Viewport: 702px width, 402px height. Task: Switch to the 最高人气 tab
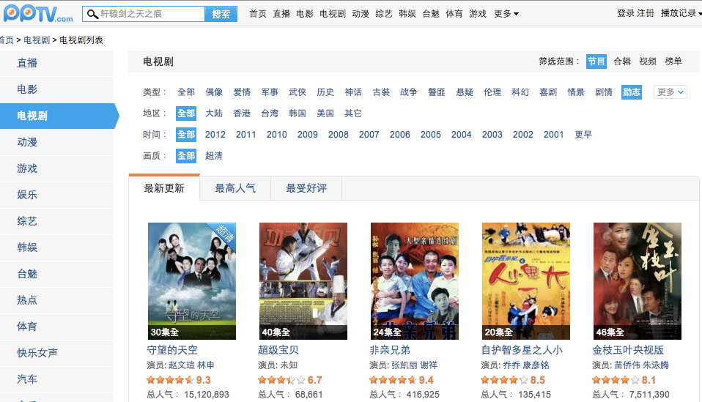(235, 188)
